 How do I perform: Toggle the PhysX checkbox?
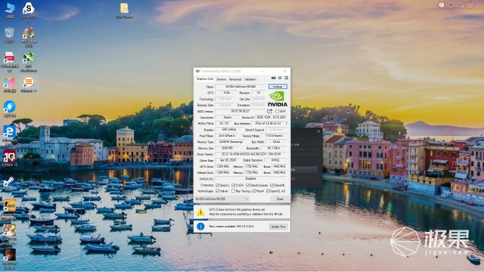click(254, 191)
